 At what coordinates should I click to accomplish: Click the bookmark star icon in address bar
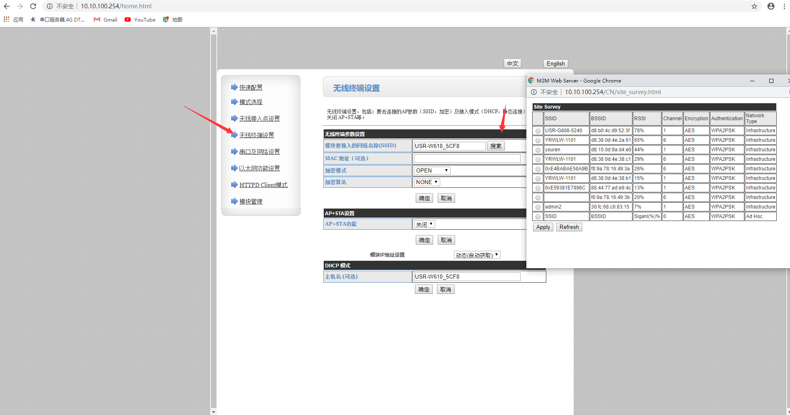[x=754, y=6]
